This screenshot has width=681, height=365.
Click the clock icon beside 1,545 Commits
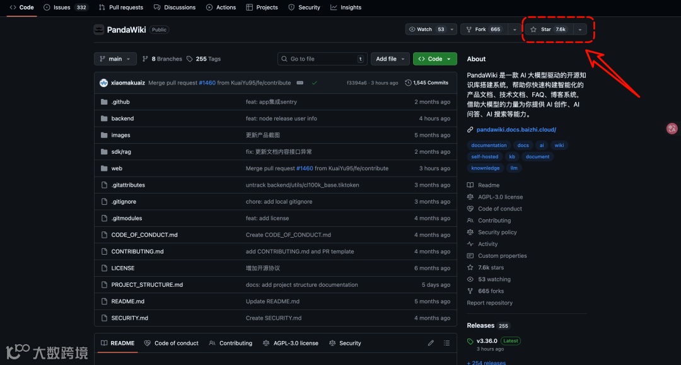(x=408, y=83)
